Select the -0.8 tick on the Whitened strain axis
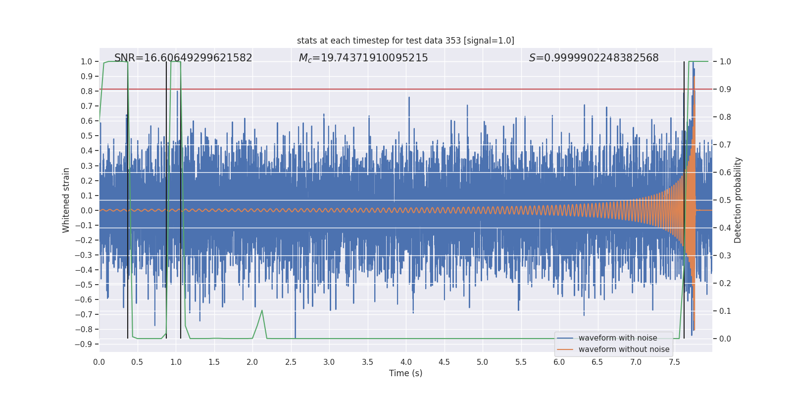The image size is (792, 396). [84, 329]
